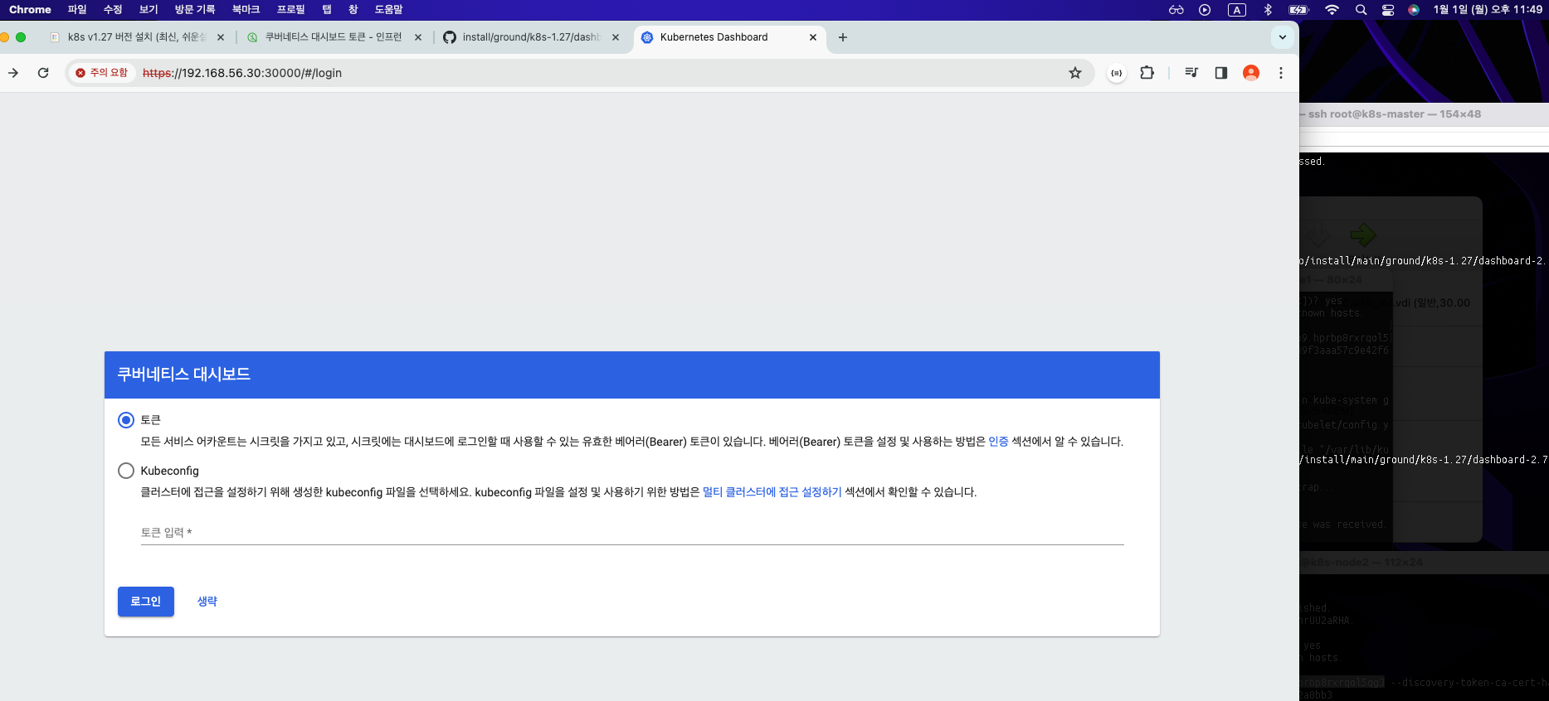The height and width of the screenshot is (701, 1549).
Task: Click the address bar URL
Action: (x=242, y=73)
